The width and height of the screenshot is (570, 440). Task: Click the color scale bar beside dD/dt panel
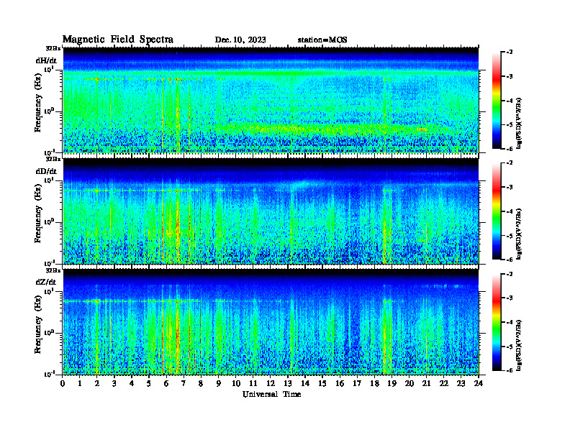pyautogui.click(x=497, y=211)
